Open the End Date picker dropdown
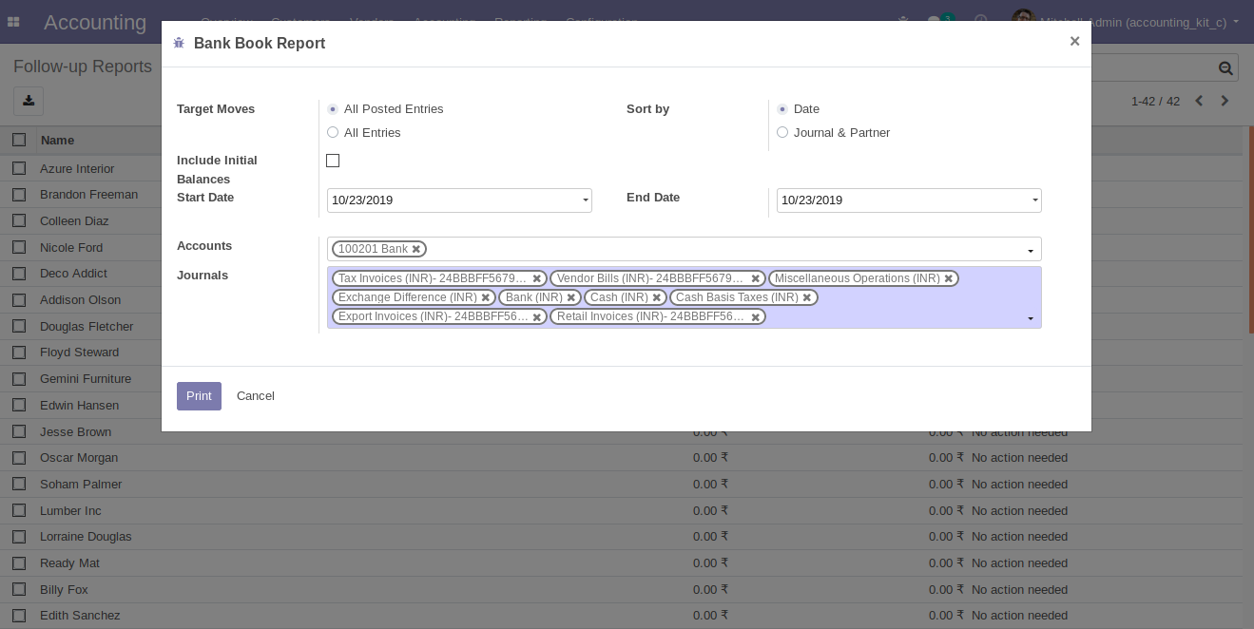 (1034, 200)
